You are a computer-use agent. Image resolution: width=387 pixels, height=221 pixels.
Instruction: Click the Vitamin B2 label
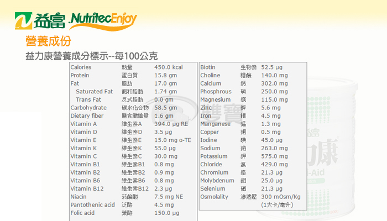pyautogui.click(x=85, y=172)
